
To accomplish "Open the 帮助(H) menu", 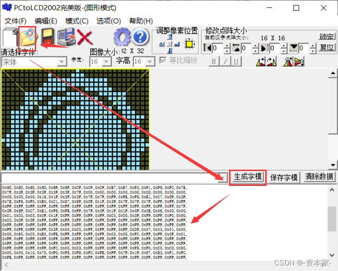I will tap(141, 21).
